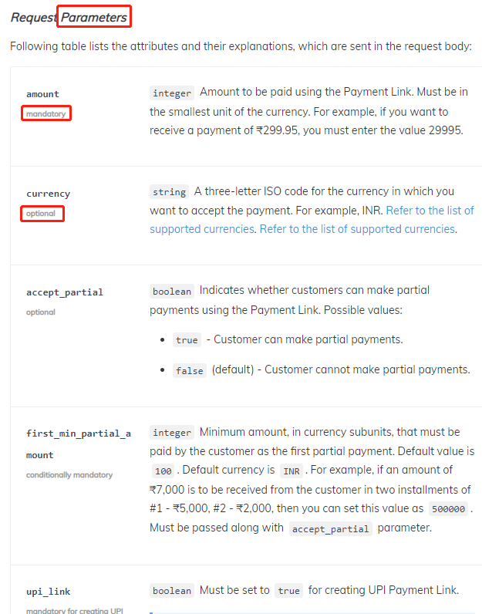Select the upi_link parameter name
482x614 pixels.
click(x=48, y=592)
